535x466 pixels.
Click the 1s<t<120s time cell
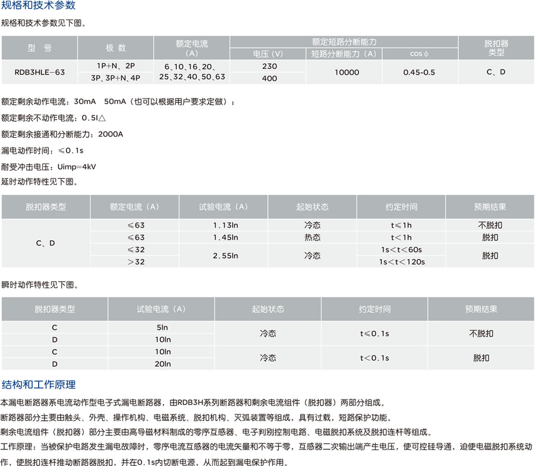[x=401, y=262]
